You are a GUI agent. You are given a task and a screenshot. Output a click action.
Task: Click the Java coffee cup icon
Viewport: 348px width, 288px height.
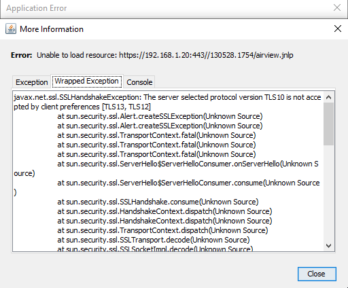tap(11, 29)
